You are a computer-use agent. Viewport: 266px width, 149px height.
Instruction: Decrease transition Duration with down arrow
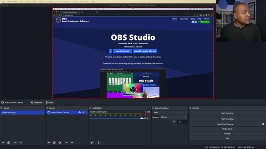pos(185,118)
